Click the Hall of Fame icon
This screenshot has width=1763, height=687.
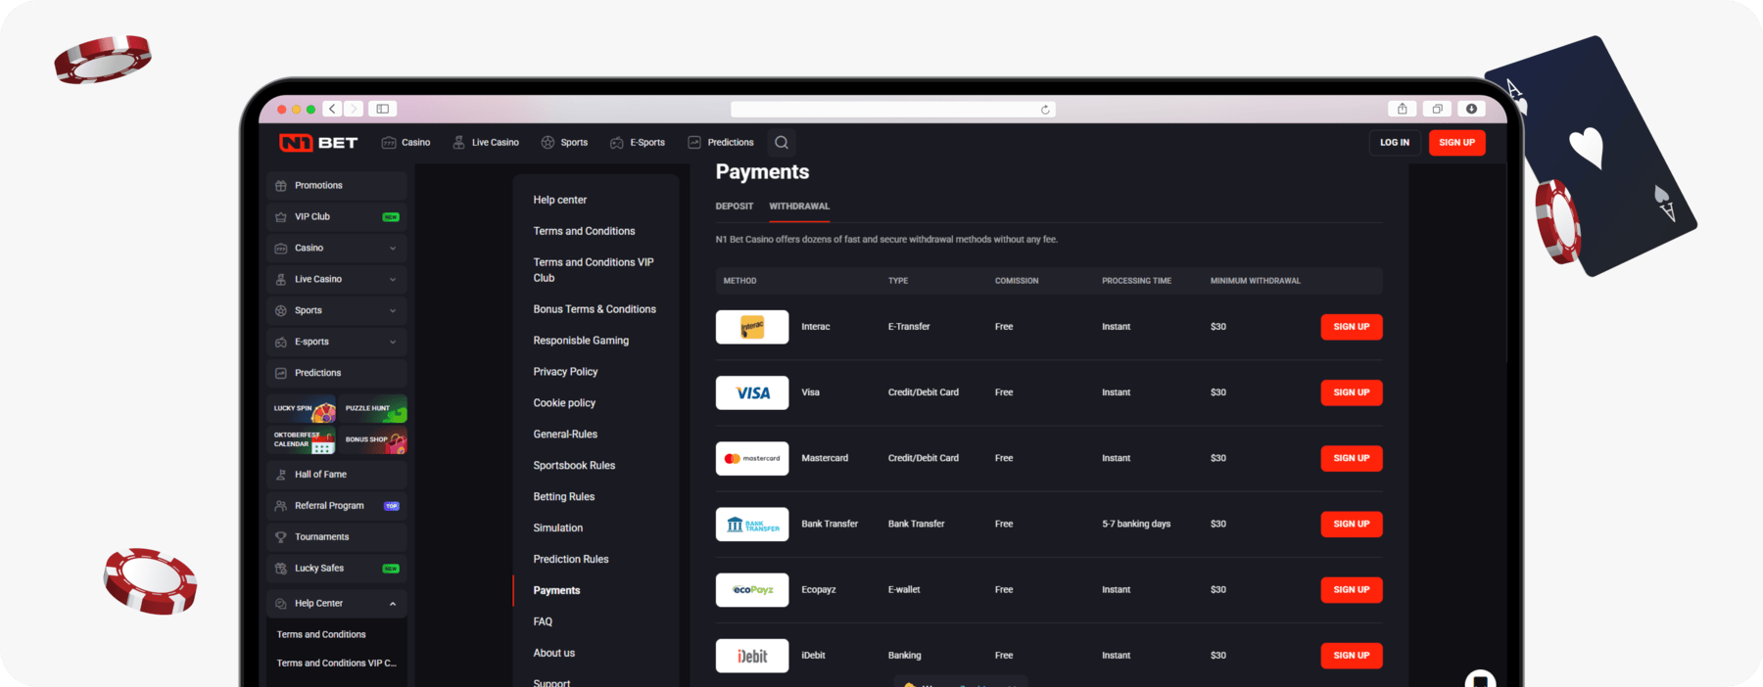[x=281, y=475]
